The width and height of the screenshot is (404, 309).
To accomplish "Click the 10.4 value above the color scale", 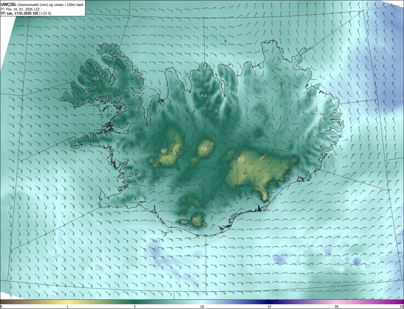I will tap(54, 297).
